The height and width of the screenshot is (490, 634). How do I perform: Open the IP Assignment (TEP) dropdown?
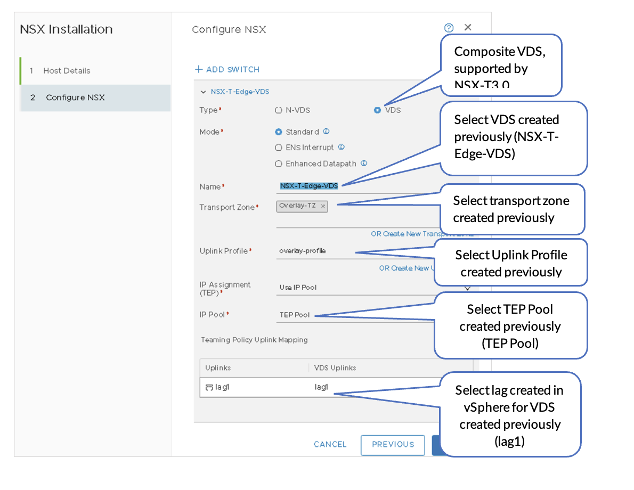467,288
